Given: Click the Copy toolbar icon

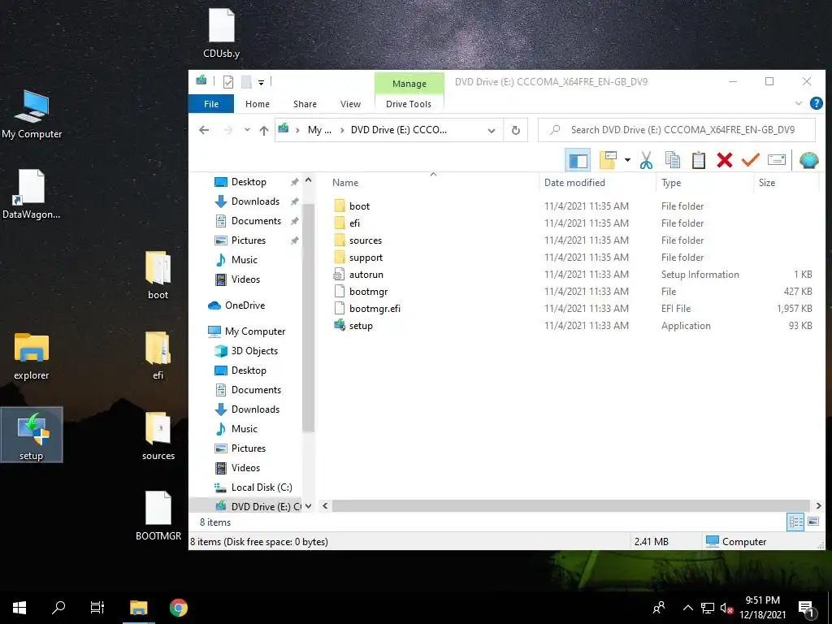Looking at the screenshot, I should 672,160.
